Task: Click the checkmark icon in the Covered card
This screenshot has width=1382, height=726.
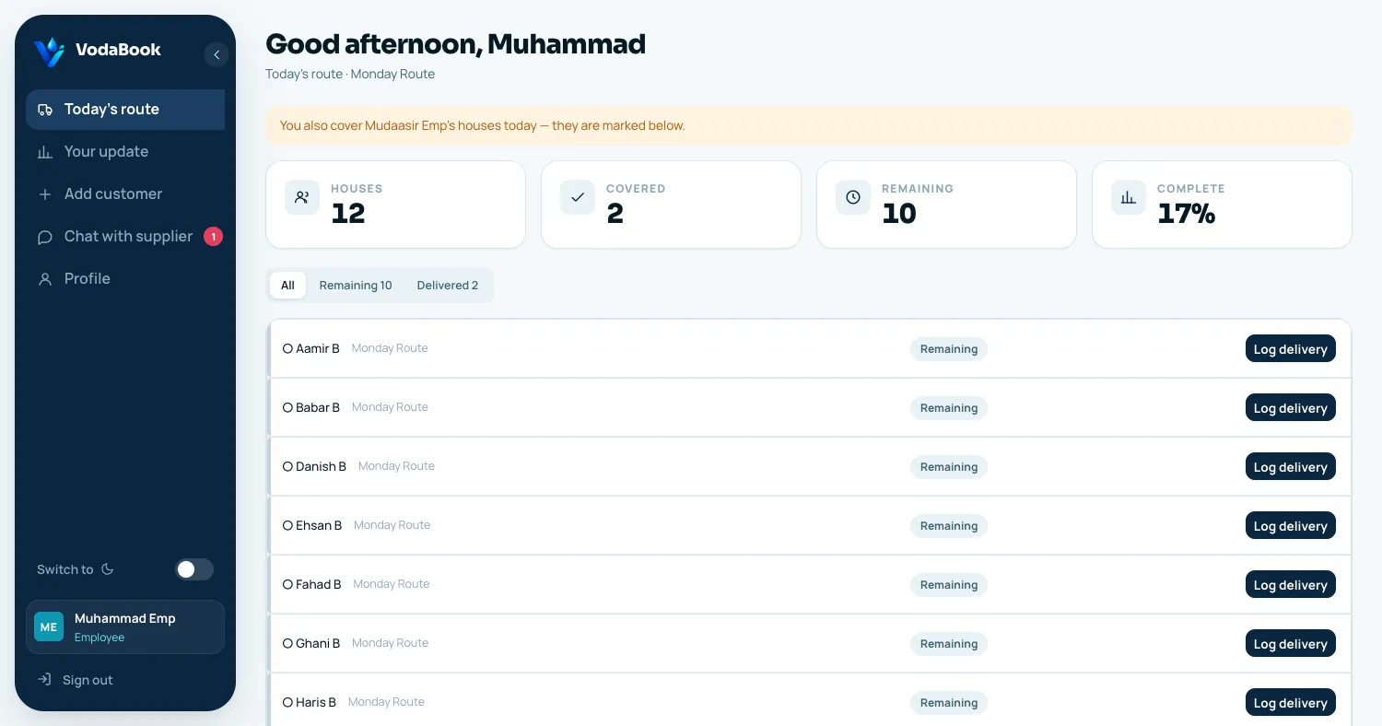Action: click(x=578, y=197)
